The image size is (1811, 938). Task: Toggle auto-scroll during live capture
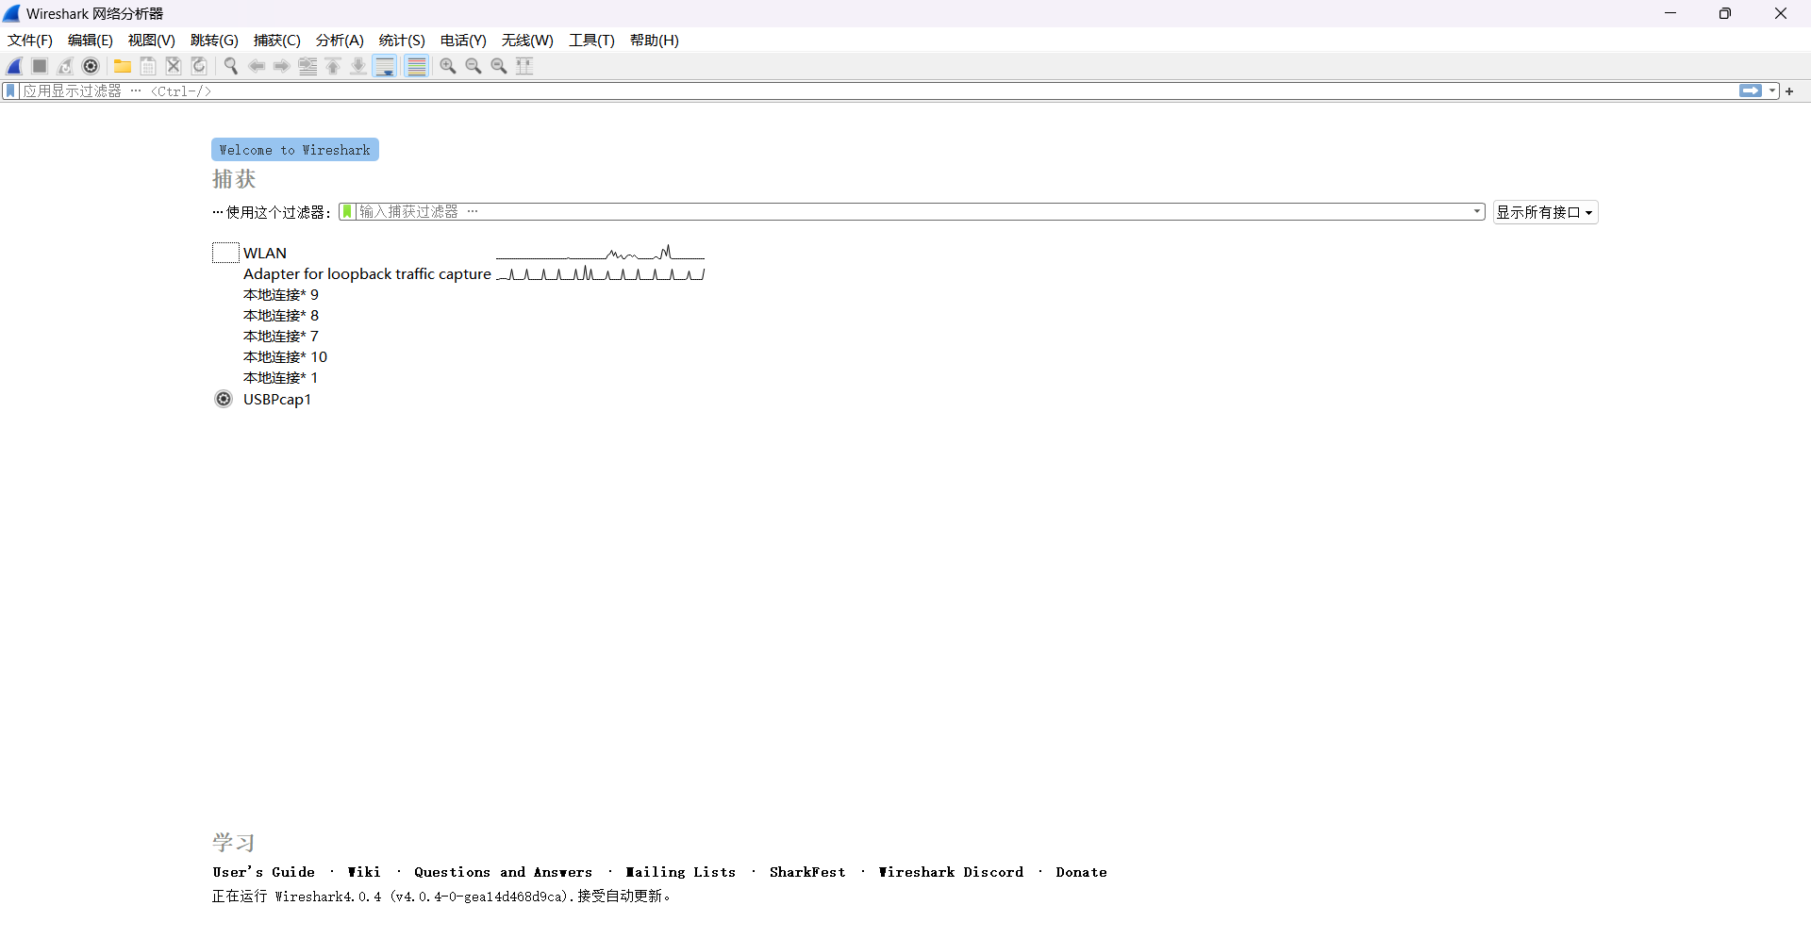coord(385,66)
